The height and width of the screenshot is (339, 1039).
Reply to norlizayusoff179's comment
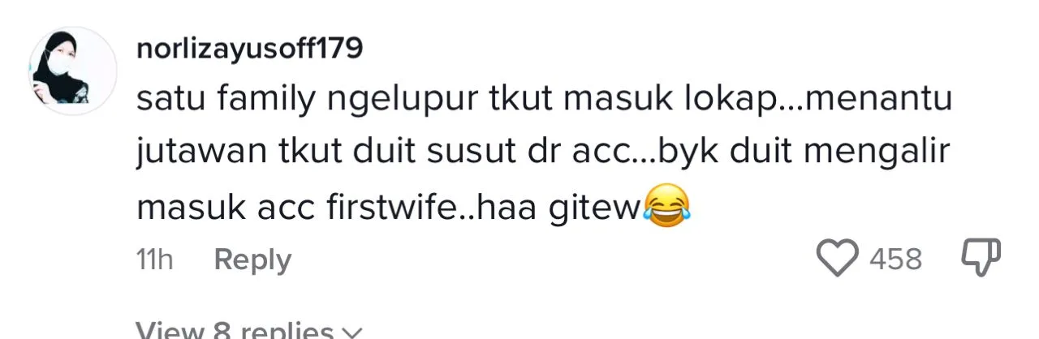[x=252, y=260]
